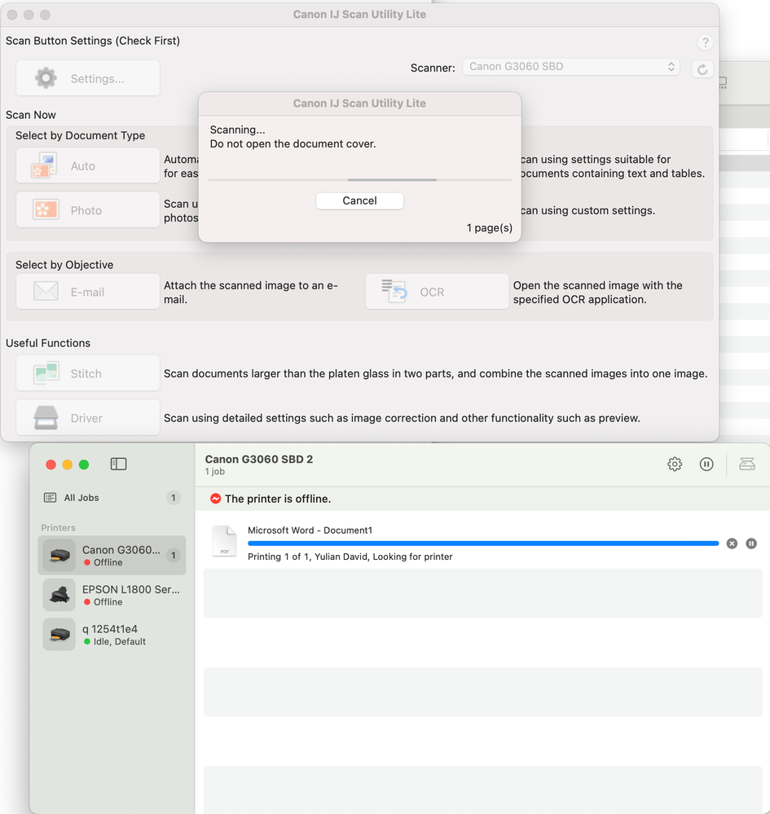Show All Jobs in the sidebar
This screenshot has height=814, width=770.
pos(82,498)
